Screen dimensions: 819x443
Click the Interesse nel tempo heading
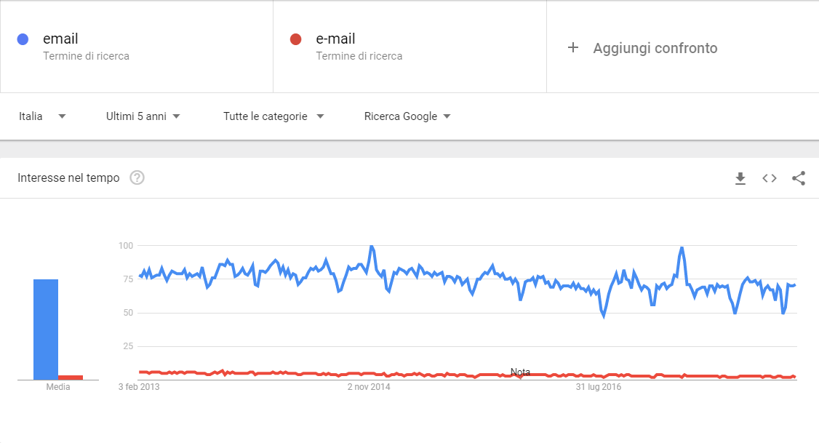pos(68,177)
